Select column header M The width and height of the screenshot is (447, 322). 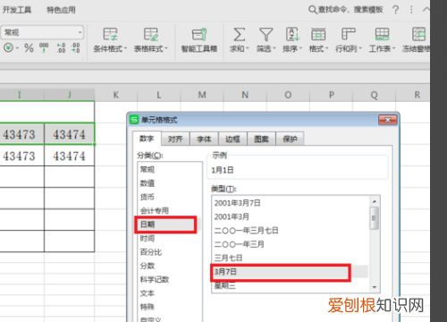pos(202,95)
